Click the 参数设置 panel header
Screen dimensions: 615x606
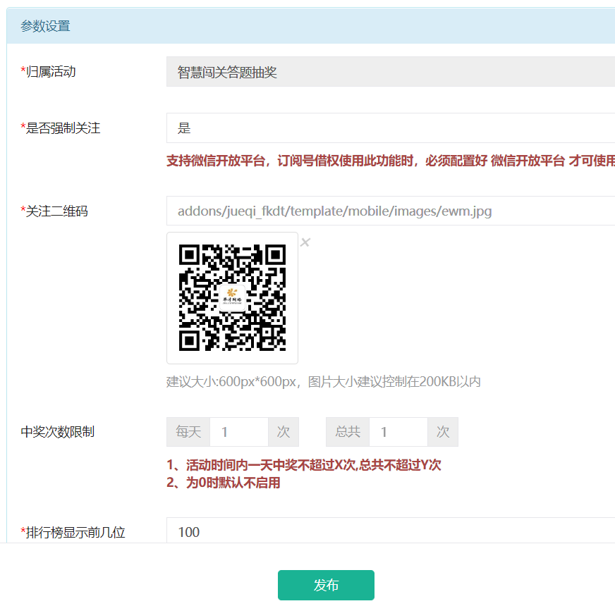[x=310, y=26]
